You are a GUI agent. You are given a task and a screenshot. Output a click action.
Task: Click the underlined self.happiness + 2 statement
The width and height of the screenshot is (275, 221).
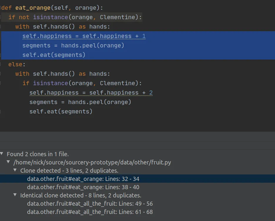[91, 93]
